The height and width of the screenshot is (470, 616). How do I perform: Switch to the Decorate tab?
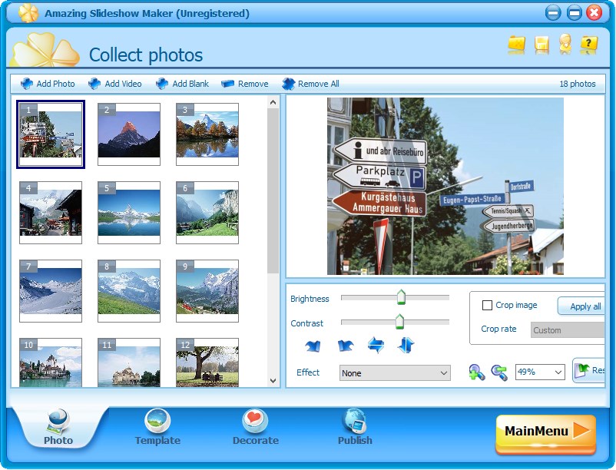click(x=255, y=427)
